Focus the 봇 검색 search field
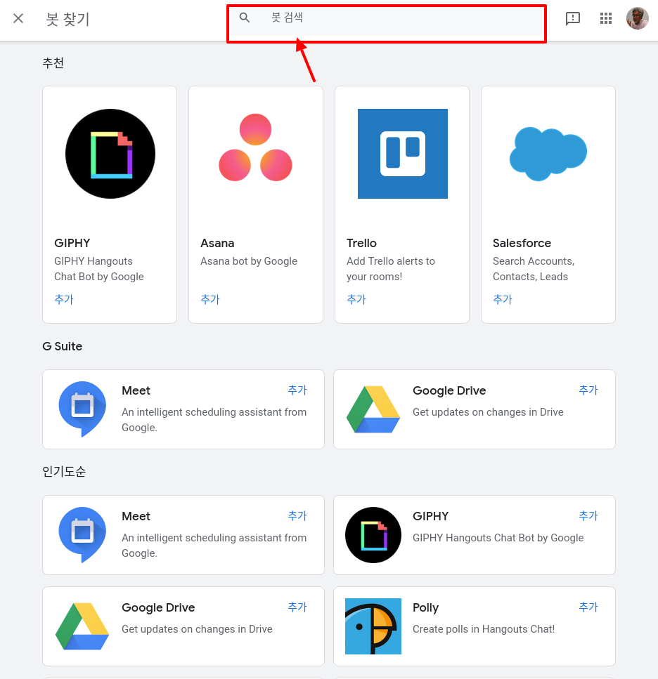658x679 pixels. point(386,18)
